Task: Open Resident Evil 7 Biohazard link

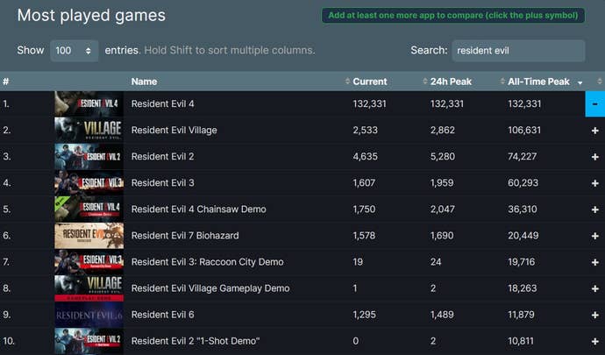Action: [185, 236]
